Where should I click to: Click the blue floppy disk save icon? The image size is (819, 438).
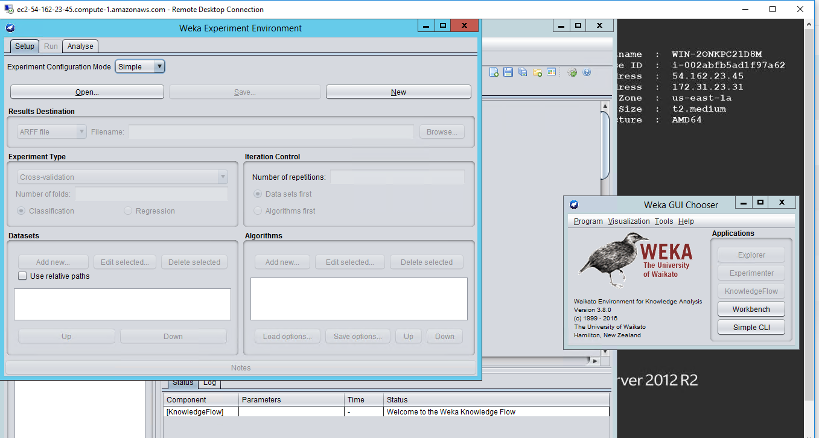coord(508,72)
